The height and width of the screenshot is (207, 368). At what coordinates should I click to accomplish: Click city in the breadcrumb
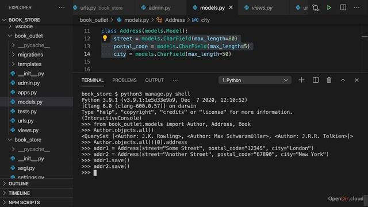205,20
